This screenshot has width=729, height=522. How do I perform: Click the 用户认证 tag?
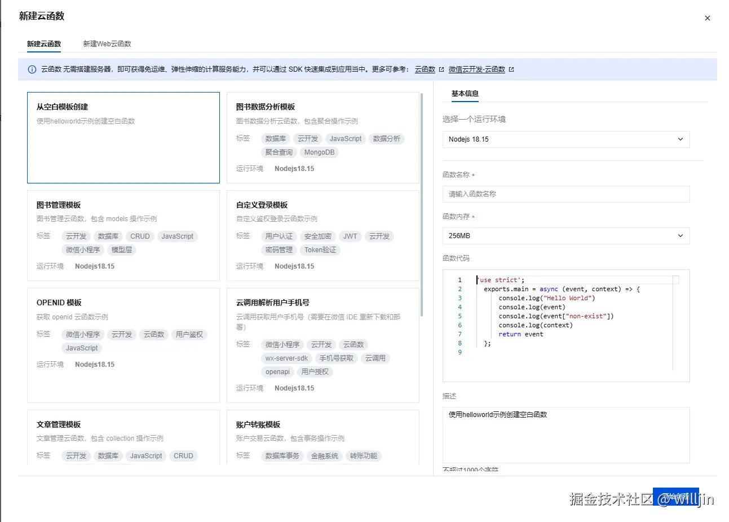tap(279, 236)
